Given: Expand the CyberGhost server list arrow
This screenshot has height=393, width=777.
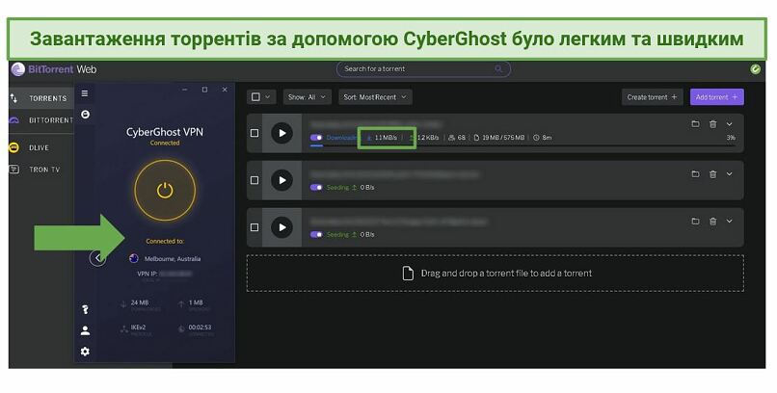Looking at the screenshot, I should click(x=97, y=258).
